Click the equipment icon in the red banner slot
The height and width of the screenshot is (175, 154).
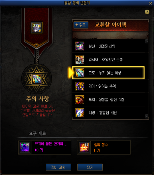37,28
